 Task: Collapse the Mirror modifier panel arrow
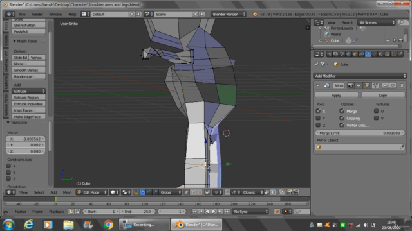(318, 85)
